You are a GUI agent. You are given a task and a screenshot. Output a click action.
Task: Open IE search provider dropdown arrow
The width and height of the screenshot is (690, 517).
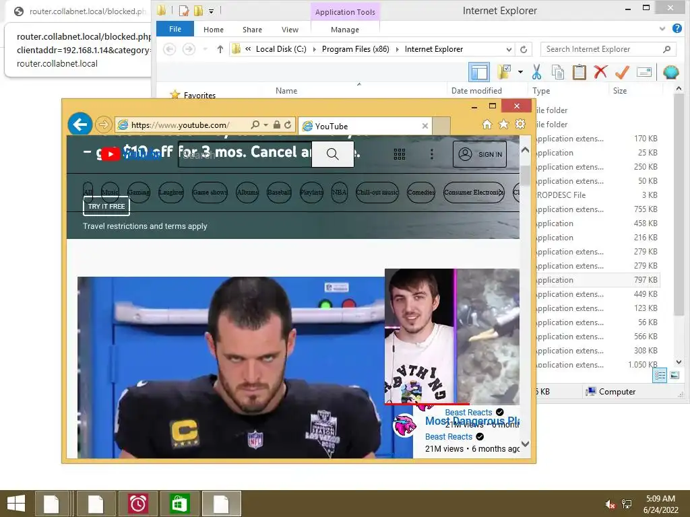point(265,125)
